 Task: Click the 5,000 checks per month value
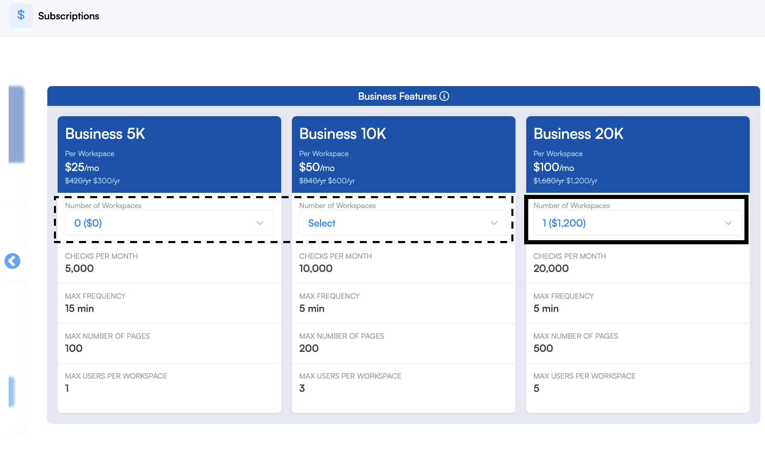79,268
